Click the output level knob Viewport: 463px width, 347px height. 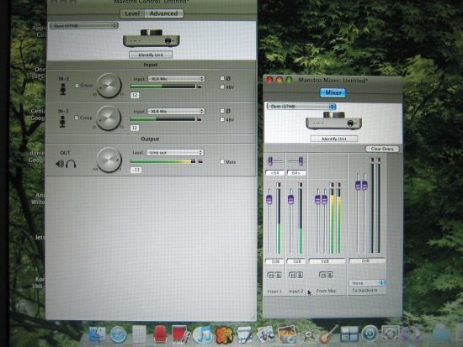109,160
